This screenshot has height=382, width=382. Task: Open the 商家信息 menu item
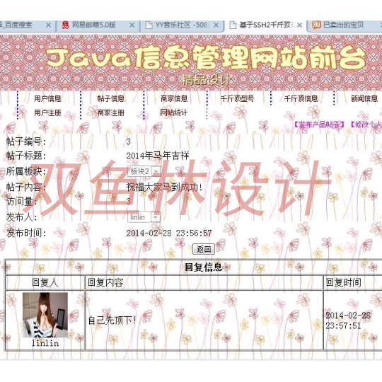click(x=174, y=98)
